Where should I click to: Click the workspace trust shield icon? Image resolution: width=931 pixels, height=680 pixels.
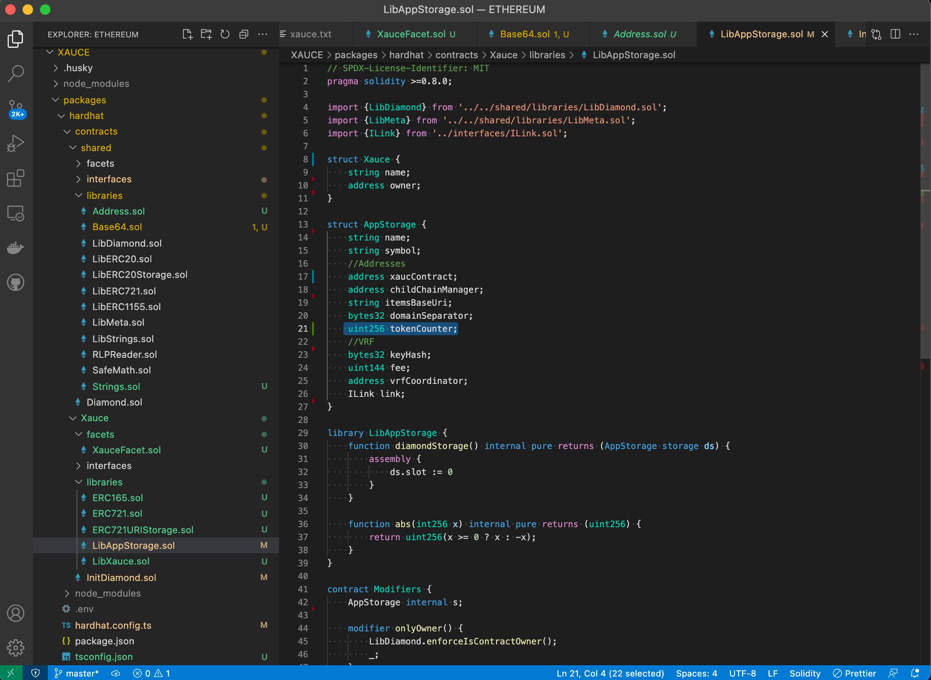pyautogui.click(x=36, y=673)
